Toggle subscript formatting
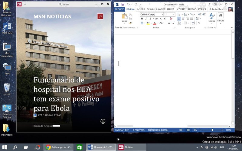Viewport: 242px width, 151px height. tap(161, 19)
